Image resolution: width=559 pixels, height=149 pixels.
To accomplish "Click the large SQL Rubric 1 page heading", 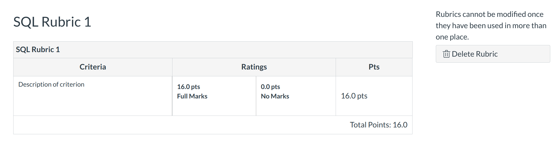I will click(52, 22).
